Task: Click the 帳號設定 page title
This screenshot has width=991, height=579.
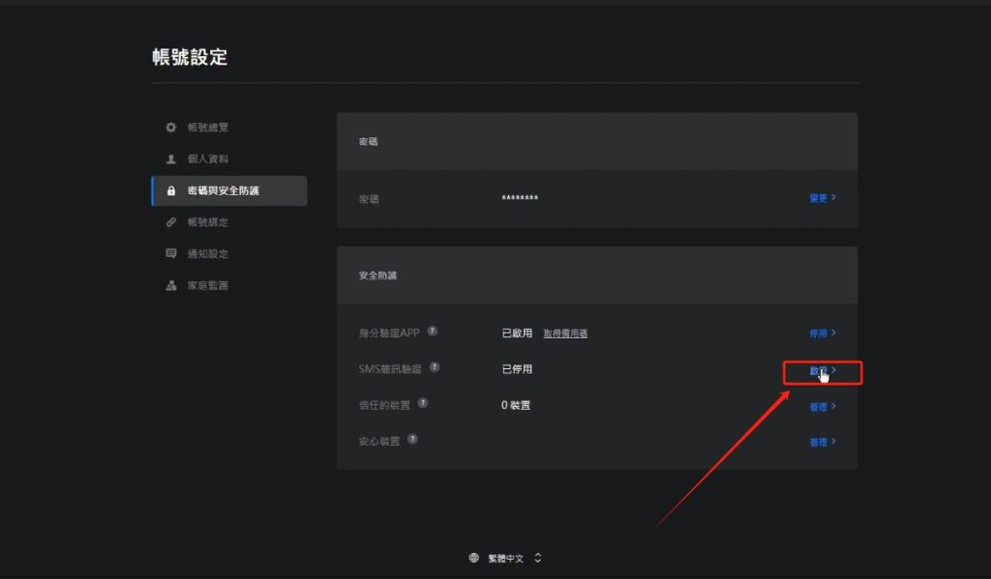Action: coord(190,57)
